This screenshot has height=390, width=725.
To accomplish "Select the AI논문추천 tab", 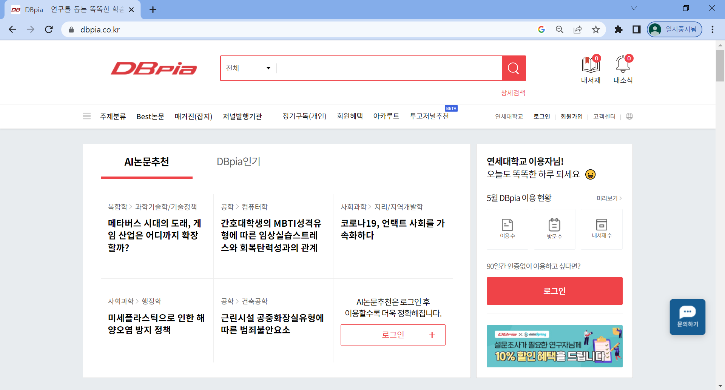I will click(147, 162).
